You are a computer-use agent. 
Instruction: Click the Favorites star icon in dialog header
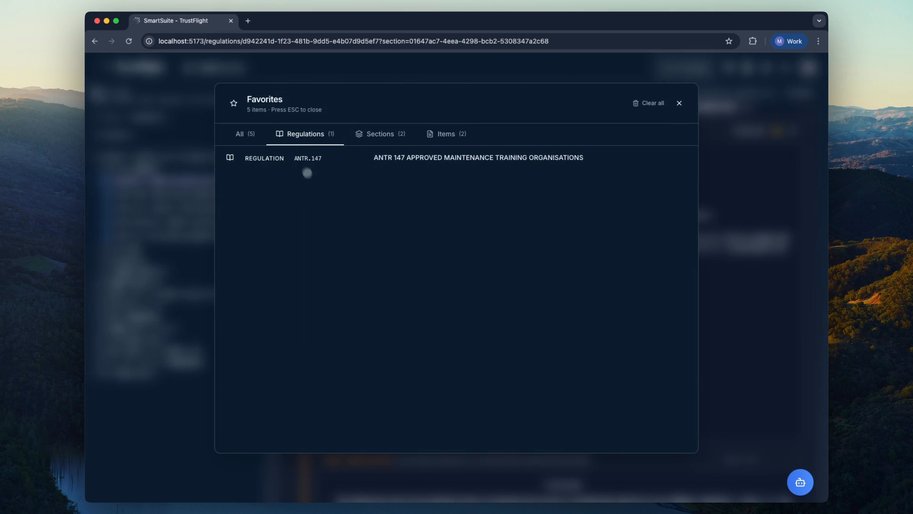233,103
